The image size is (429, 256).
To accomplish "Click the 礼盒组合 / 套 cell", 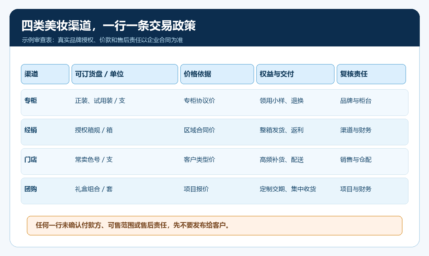I will pyautogui.click(x=94, y=189).
